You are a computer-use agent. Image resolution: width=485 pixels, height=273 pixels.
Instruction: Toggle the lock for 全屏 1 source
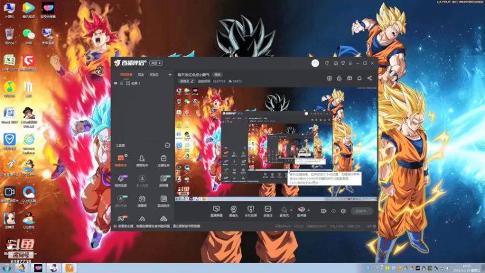pos(122,83)
